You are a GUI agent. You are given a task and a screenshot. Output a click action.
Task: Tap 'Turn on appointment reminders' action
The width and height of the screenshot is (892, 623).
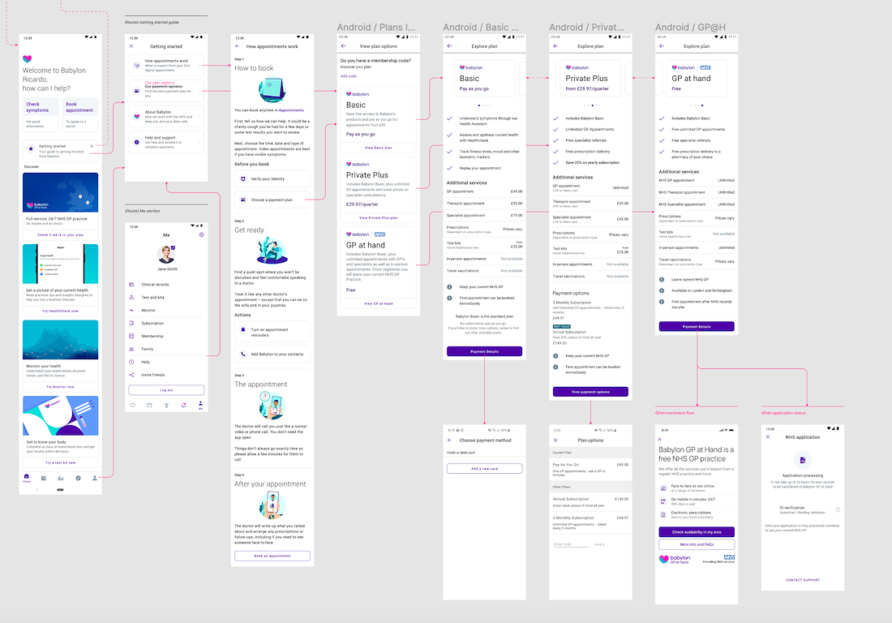tap(272, 333)
